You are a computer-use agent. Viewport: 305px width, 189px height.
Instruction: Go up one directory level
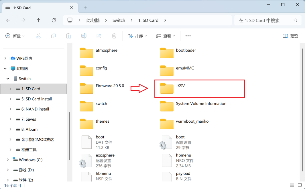pyautogui.click(x=38, y=20)
